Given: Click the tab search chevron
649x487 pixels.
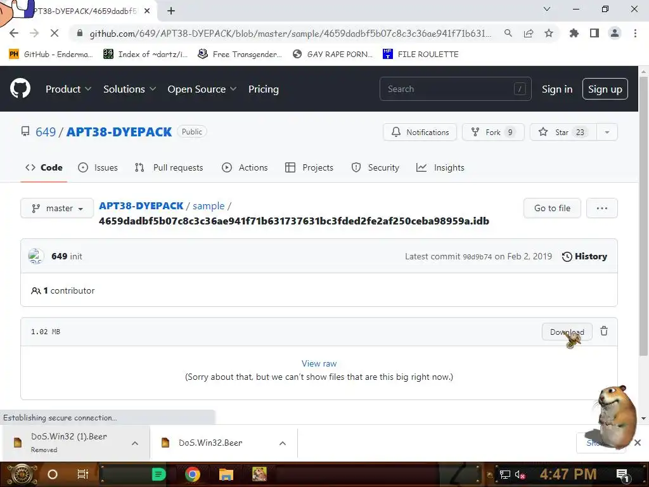Looking at the screenshot, I should pyautogui.click(x=547, y=9).
